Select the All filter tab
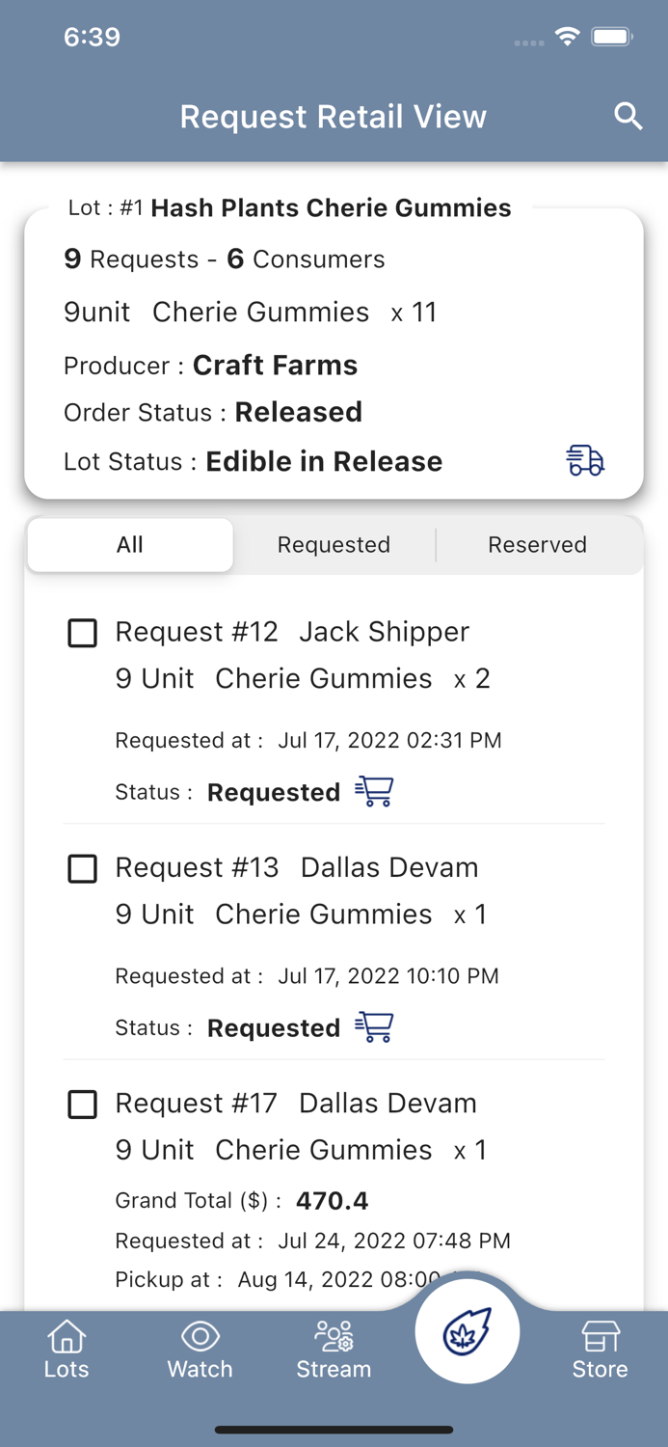668x1447 pixels. point(129,545)
